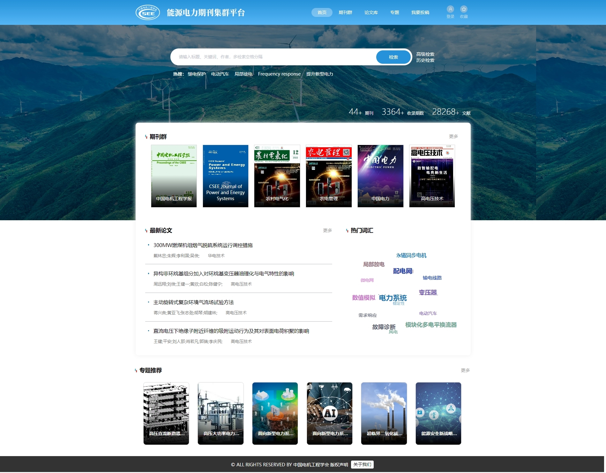Go to the 专题 nav item
This screenshot has width=606, height=473.
click(x=394, y=12)
